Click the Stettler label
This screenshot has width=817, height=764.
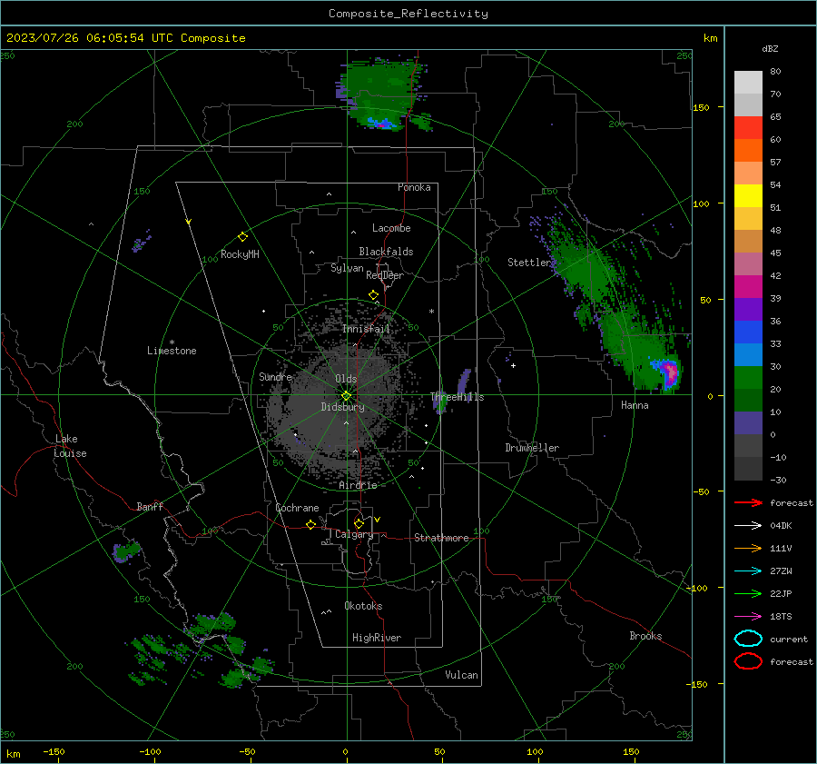[529, 263]
